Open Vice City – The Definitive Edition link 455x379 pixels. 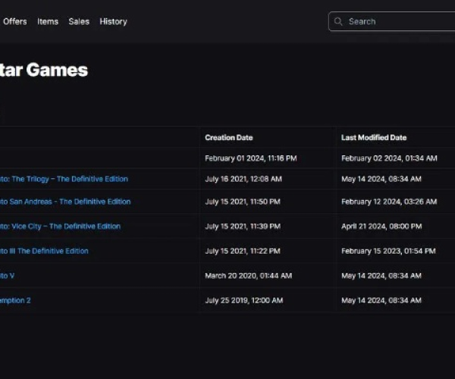60,226
